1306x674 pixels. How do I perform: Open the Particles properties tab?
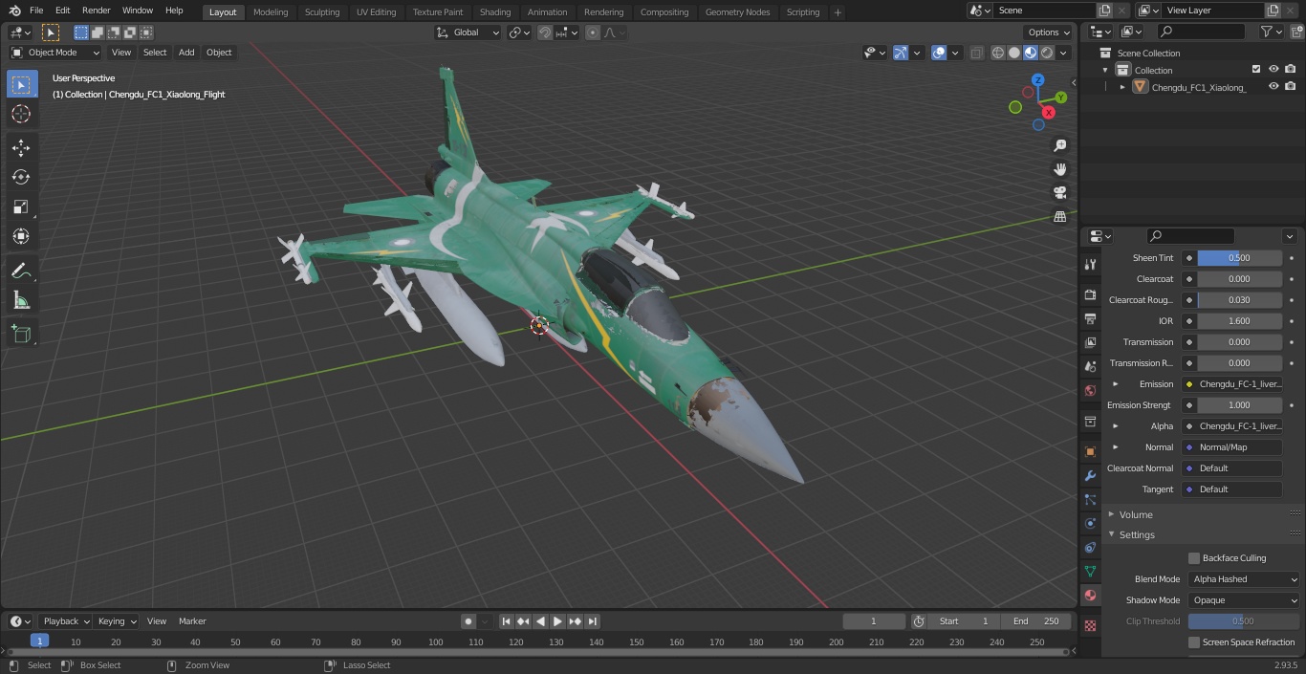pyautogui.click(x=1090, y=500)
